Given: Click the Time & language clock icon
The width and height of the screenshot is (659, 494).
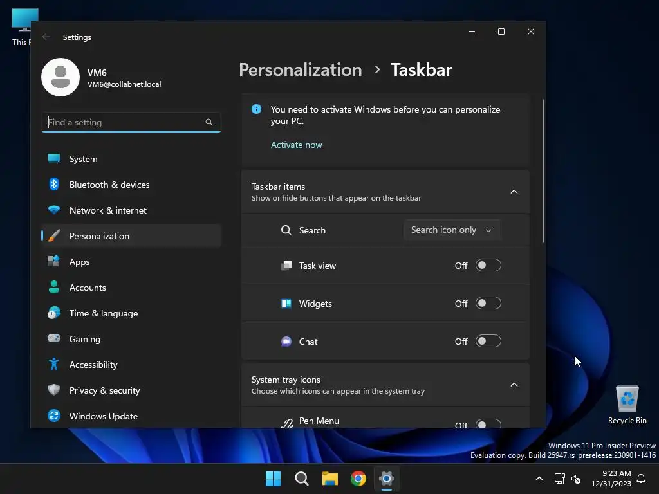Looking at the screenshot, I should click(x=54, y=313).
